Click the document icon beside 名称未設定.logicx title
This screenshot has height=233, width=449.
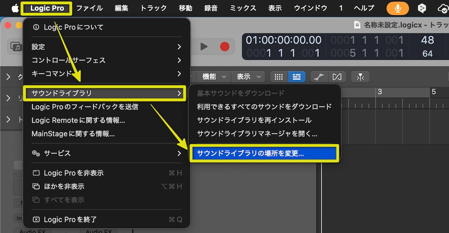tap(357, 25)
